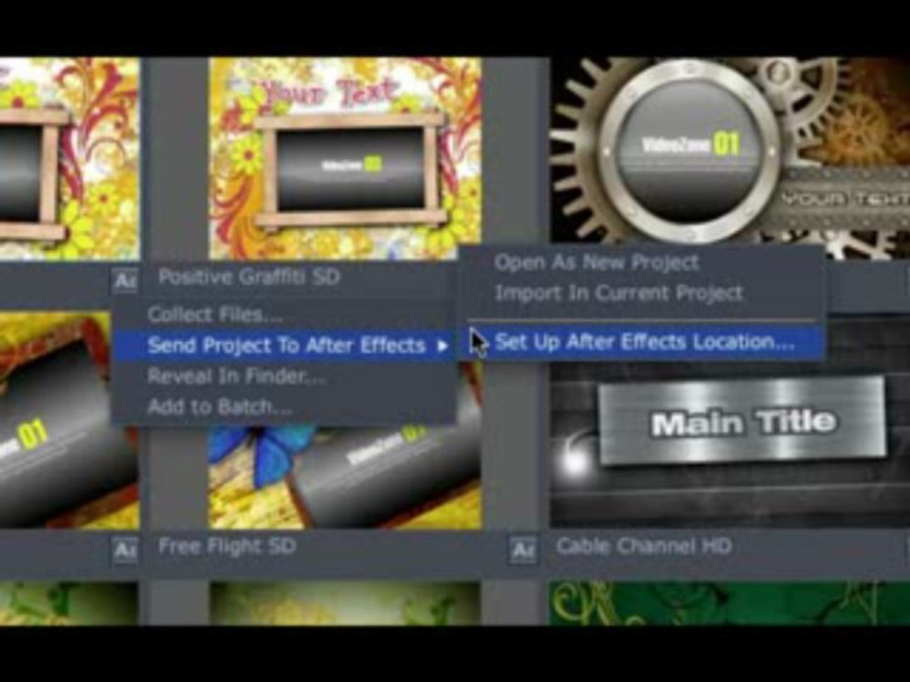Open the Your Text floral frame thumbnail

point(345,158)
